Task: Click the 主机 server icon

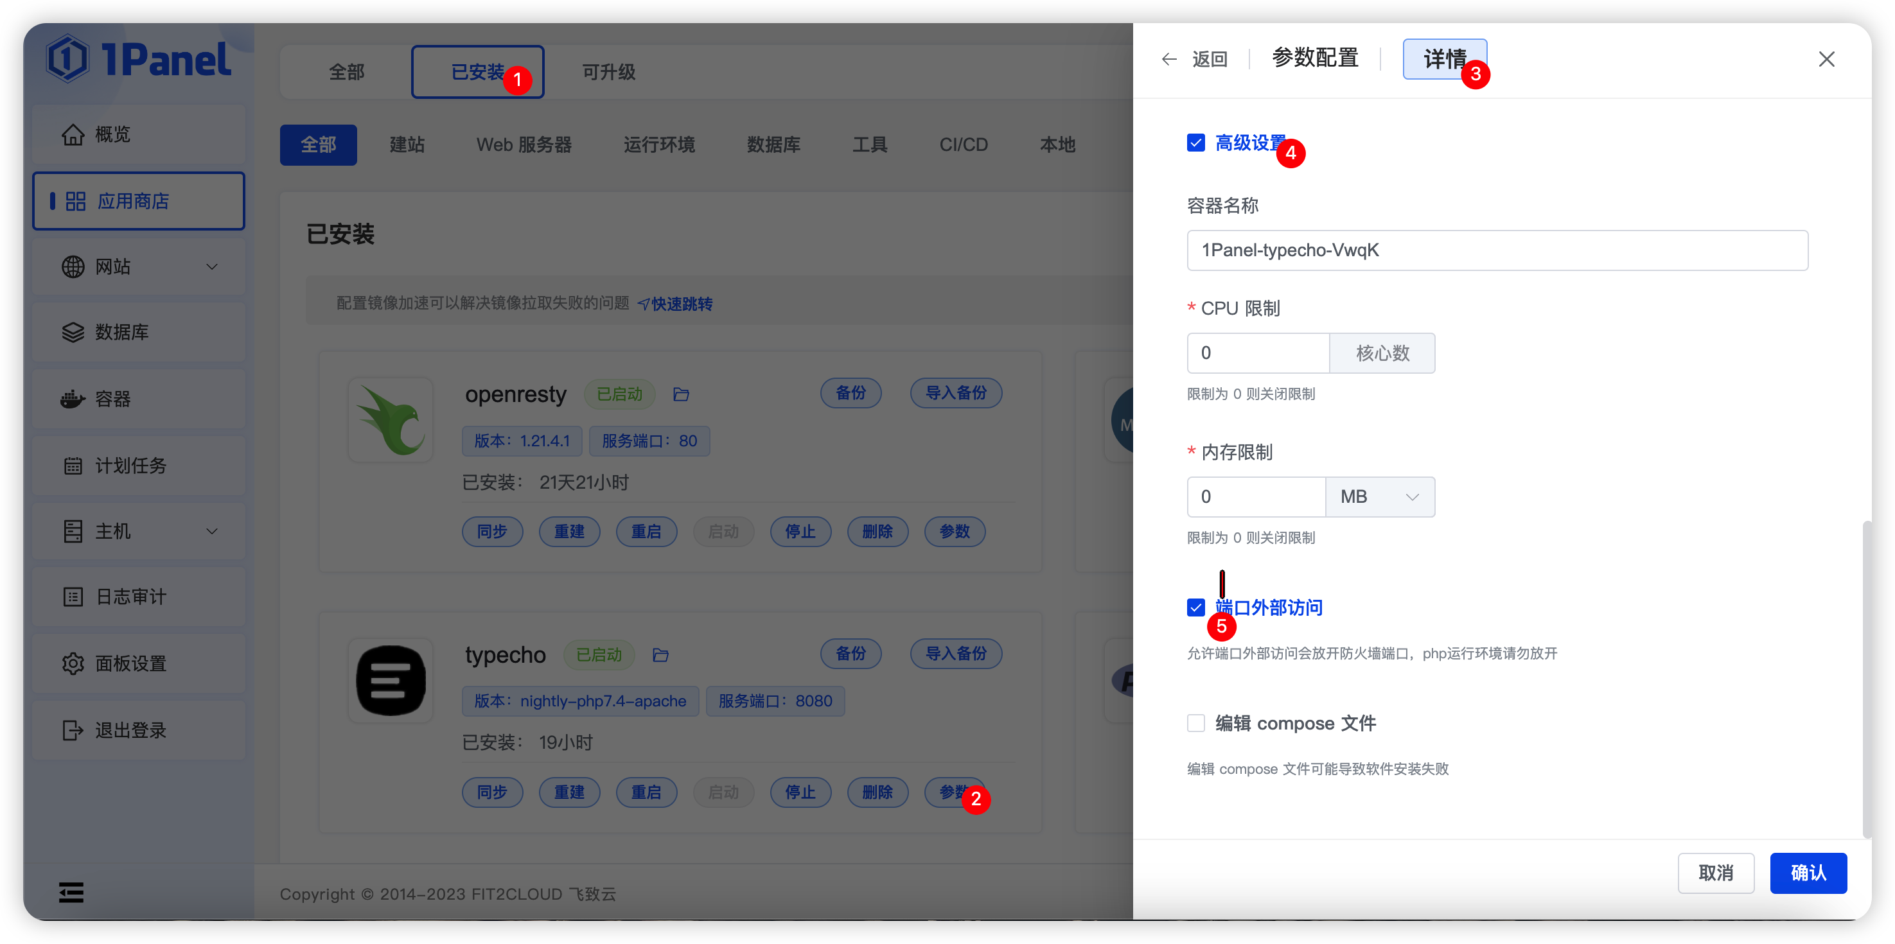Action: pos(73,531)
